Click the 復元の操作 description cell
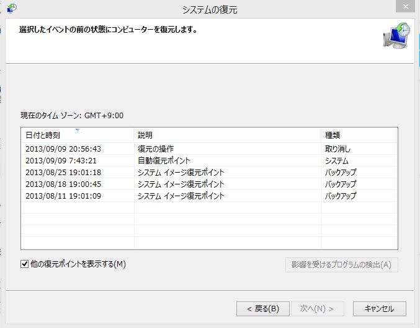 pyautogui.click(x=156, y=149)
